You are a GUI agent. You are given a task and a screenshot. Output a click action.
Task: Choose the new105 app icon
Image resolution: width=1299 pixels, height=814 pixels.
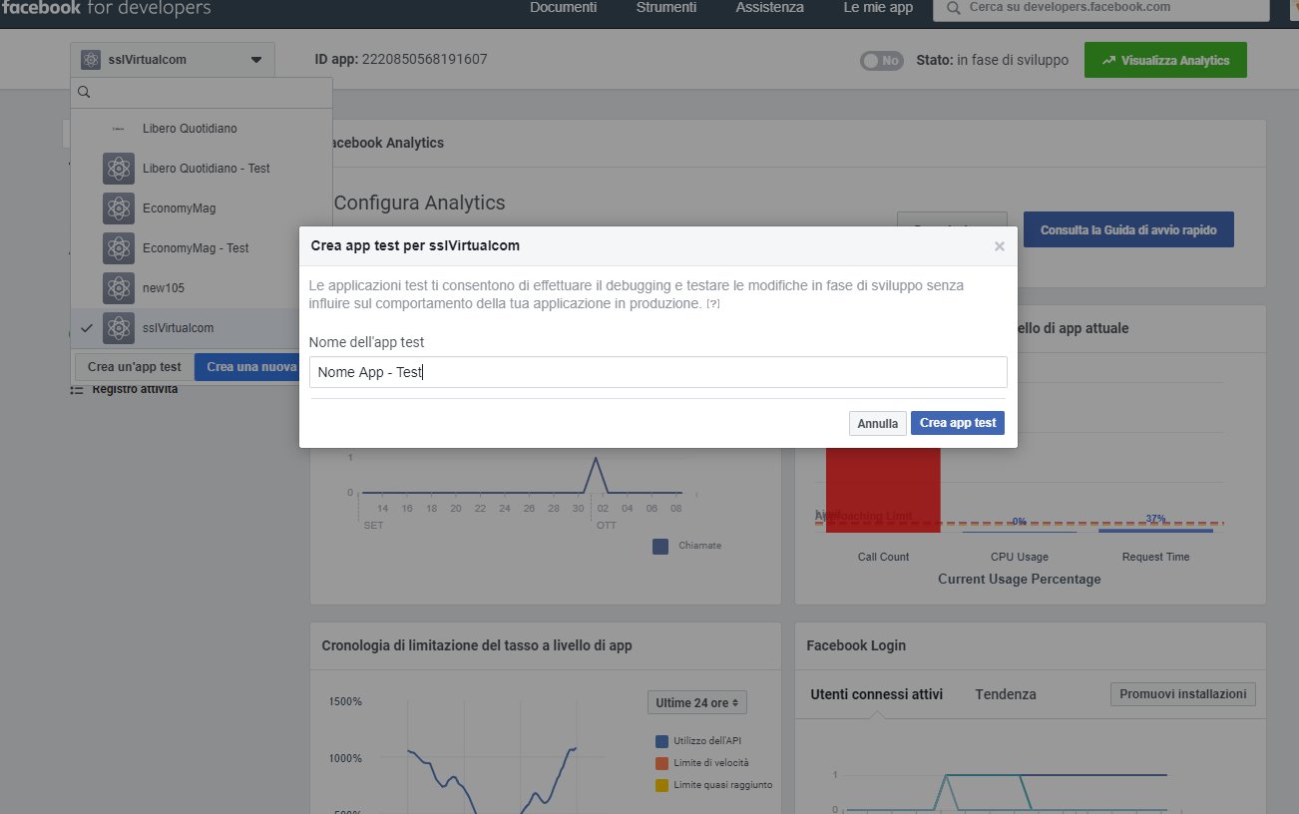tap(119, 288)
